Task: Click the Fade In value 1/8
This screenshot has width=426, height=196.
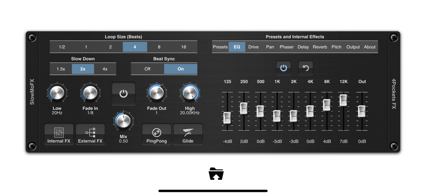Action: point(90,113)
